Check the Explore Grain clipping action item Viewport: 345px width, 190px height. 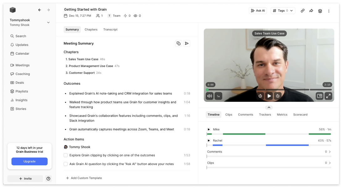tap(65, 155)
